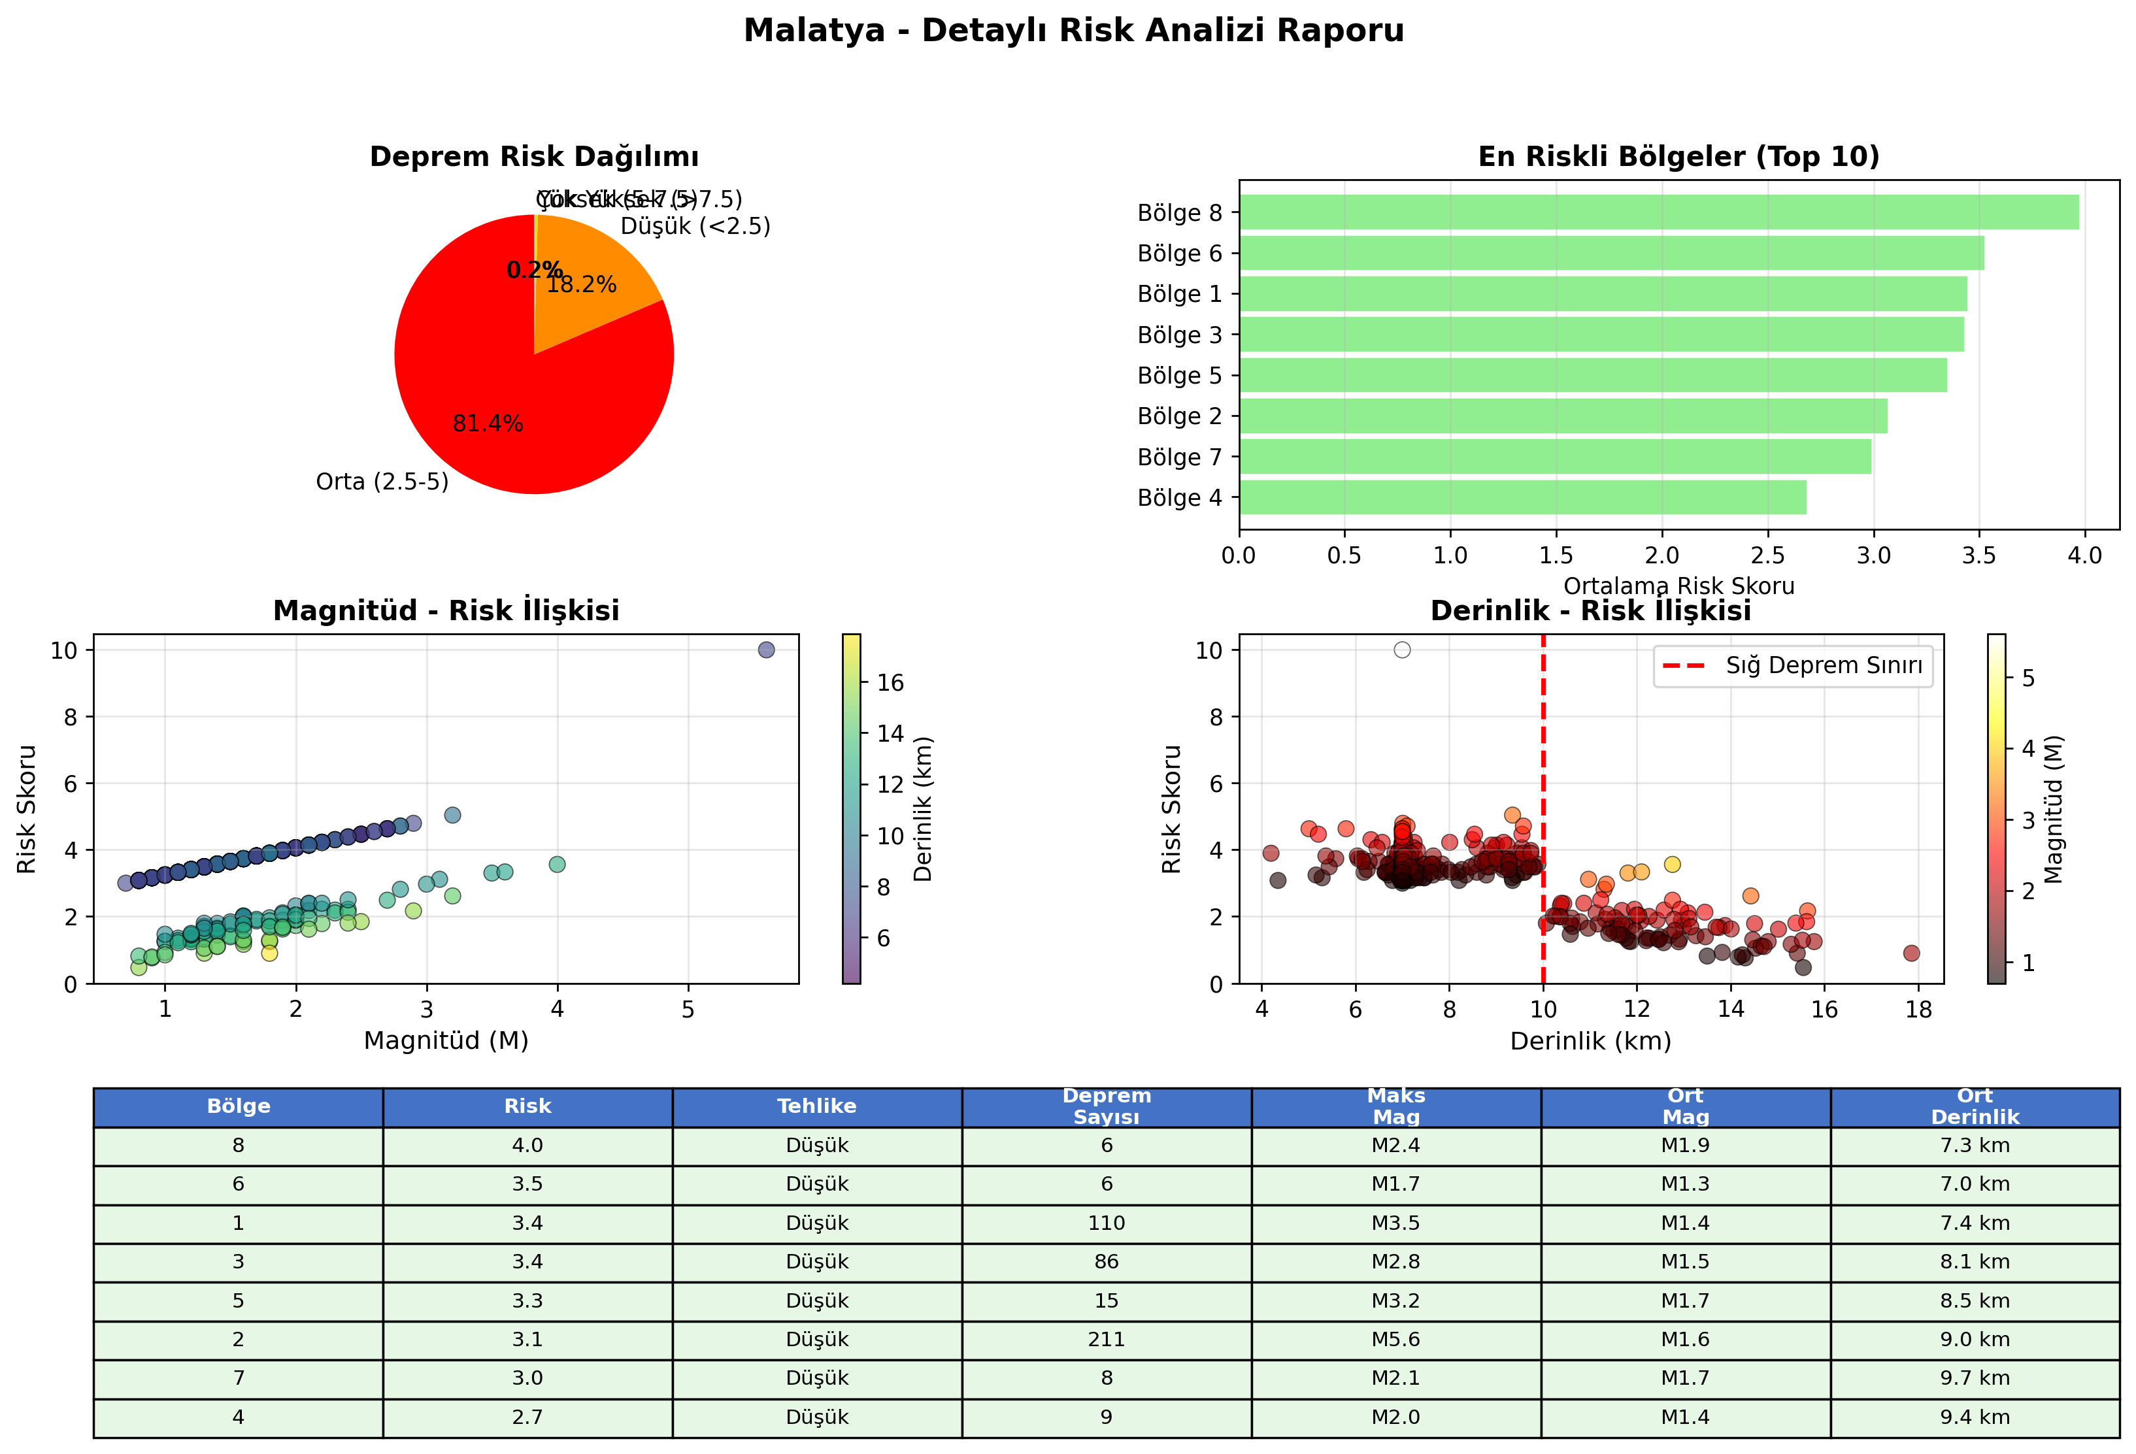Click the 'Ort Mag' column header
Viewport: 2136px width, 1454px height.
pyautogui.click(x=1686, y=1106)
